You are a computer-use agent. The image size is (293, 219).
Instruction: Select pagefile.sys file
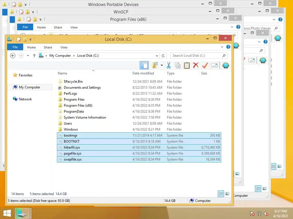click(139, 153)
